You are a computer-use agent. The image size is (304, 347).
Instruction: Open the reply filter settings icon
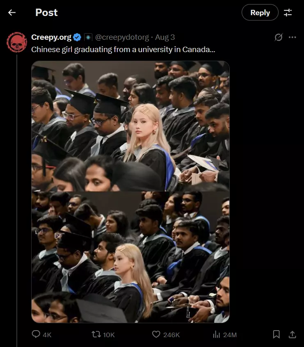point(288,13)
